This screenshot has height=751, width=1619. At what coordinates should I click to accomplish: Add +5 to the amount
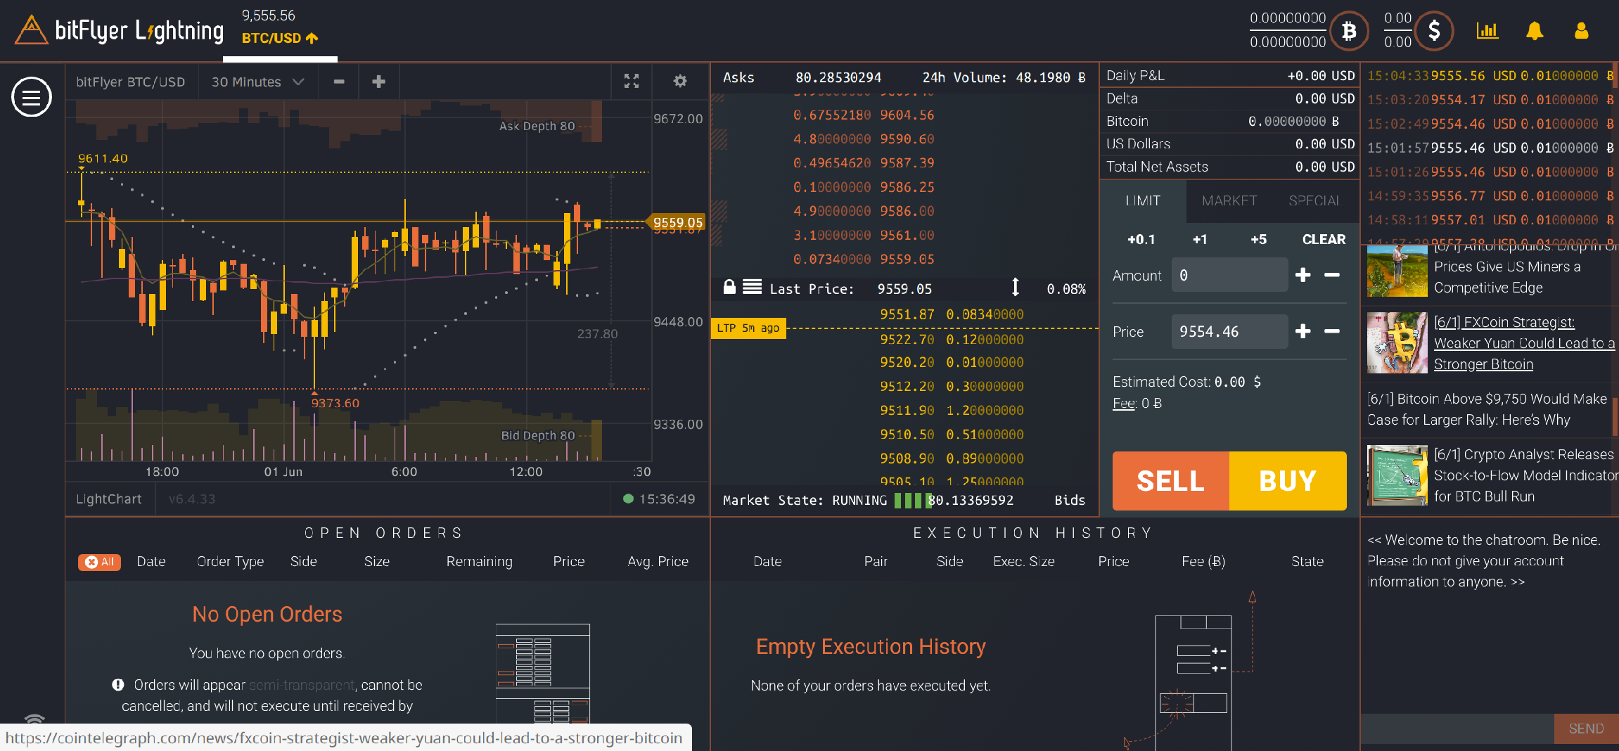pyautogui.click(x=1258, y=240)
